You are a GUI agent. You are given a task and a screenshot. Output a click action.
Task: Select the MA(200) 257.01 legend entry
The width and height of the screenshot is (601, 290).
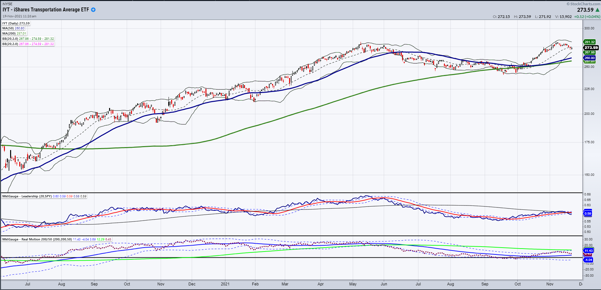point(14,34)
